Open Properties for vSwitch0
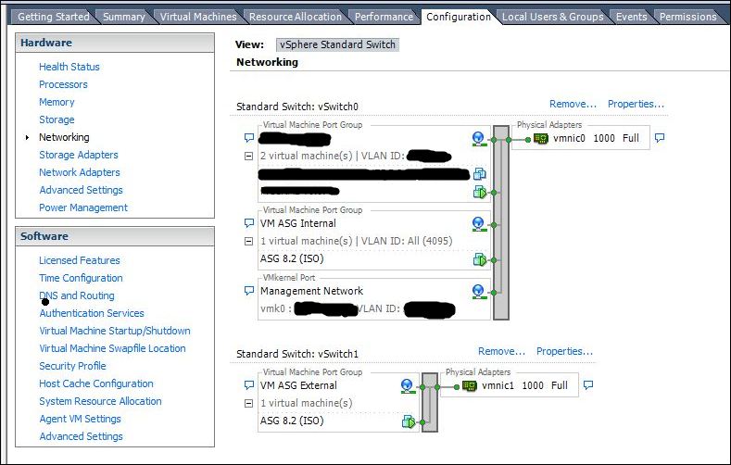 pyautogui.click(x=636, y=104)
